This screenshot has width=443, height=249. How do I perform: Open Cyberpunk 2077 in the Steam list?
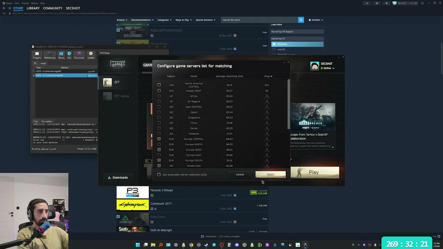[192, 205]
